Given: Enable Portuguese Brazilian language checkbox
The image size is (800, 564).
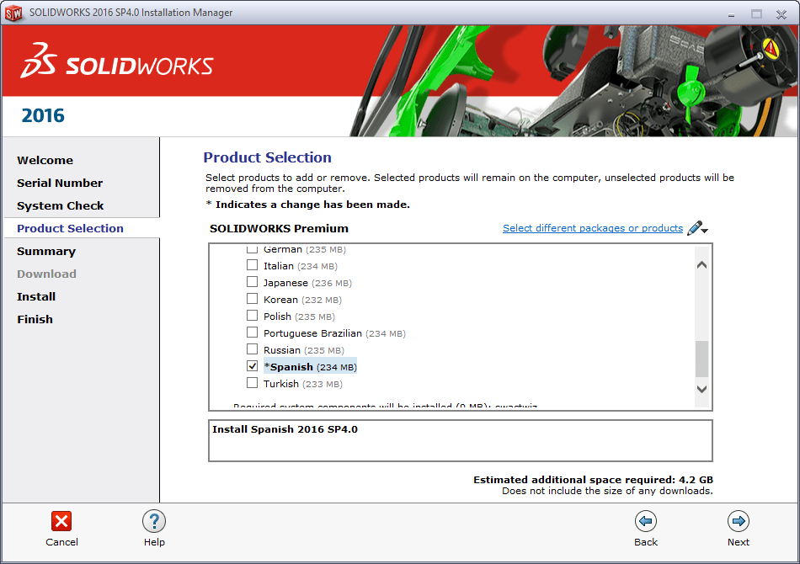Looking at the screenshot, I should [252, 333].
